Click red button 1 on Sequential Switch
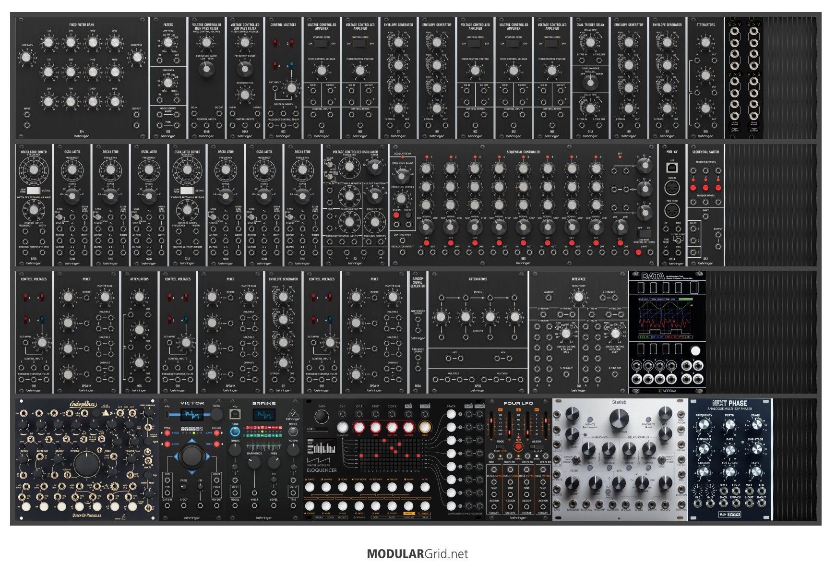This screenshot has width=836, height=564. [x=693, y=187]
